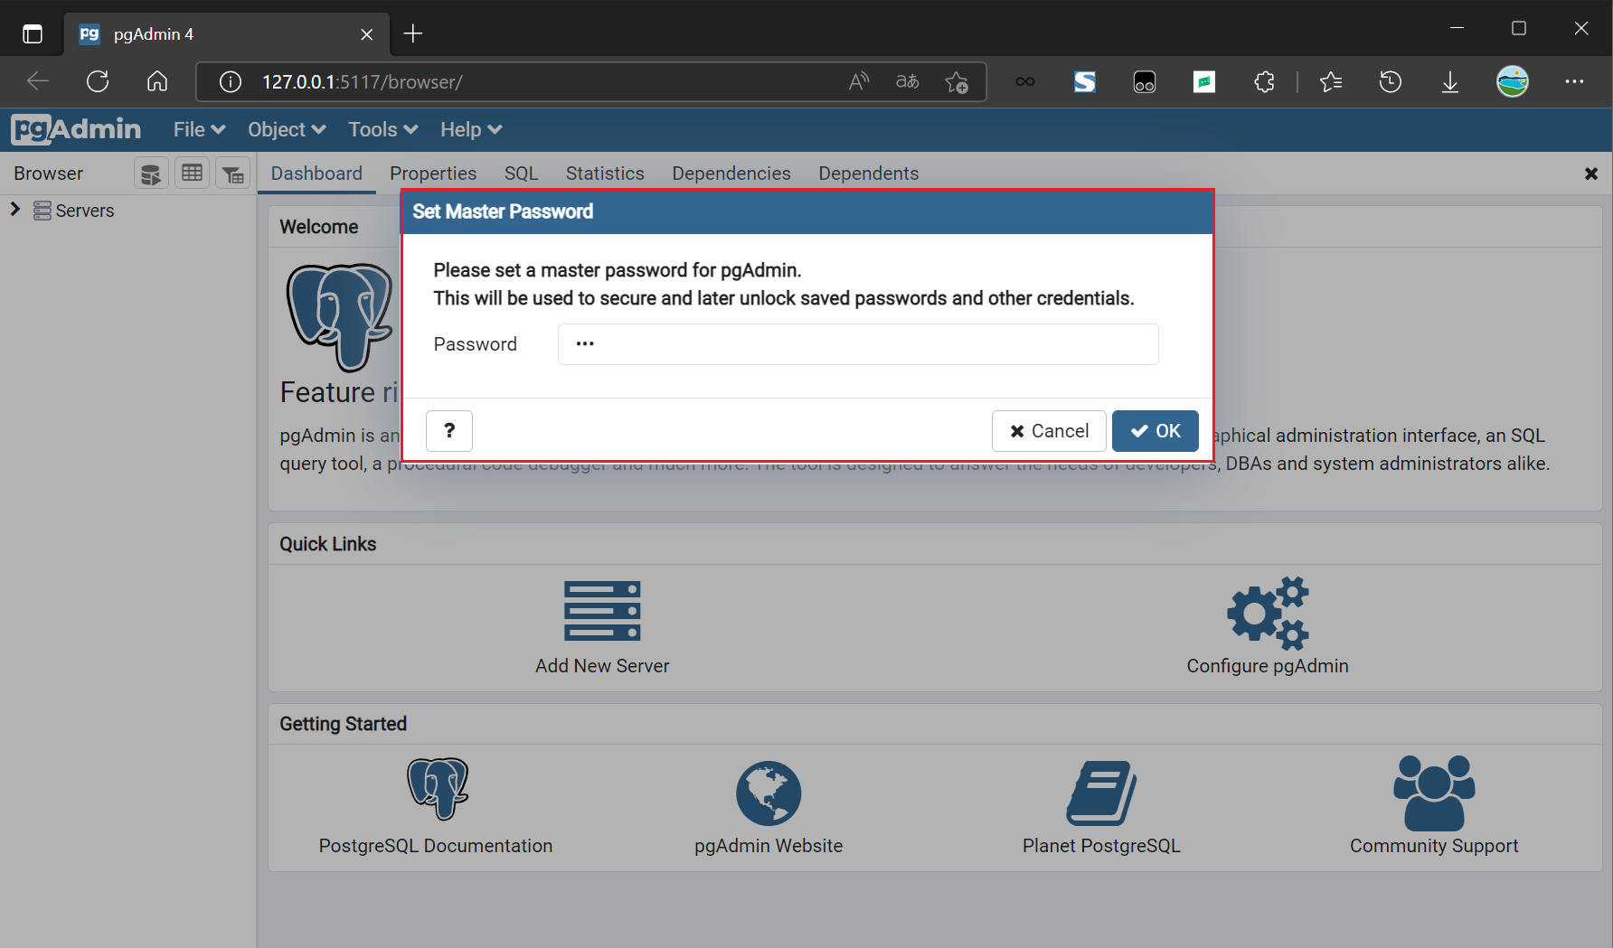Switch to the Dashboard tab
Viewport: 1613px width, 948px height.
pyautogui.click(x=316, y=174)
